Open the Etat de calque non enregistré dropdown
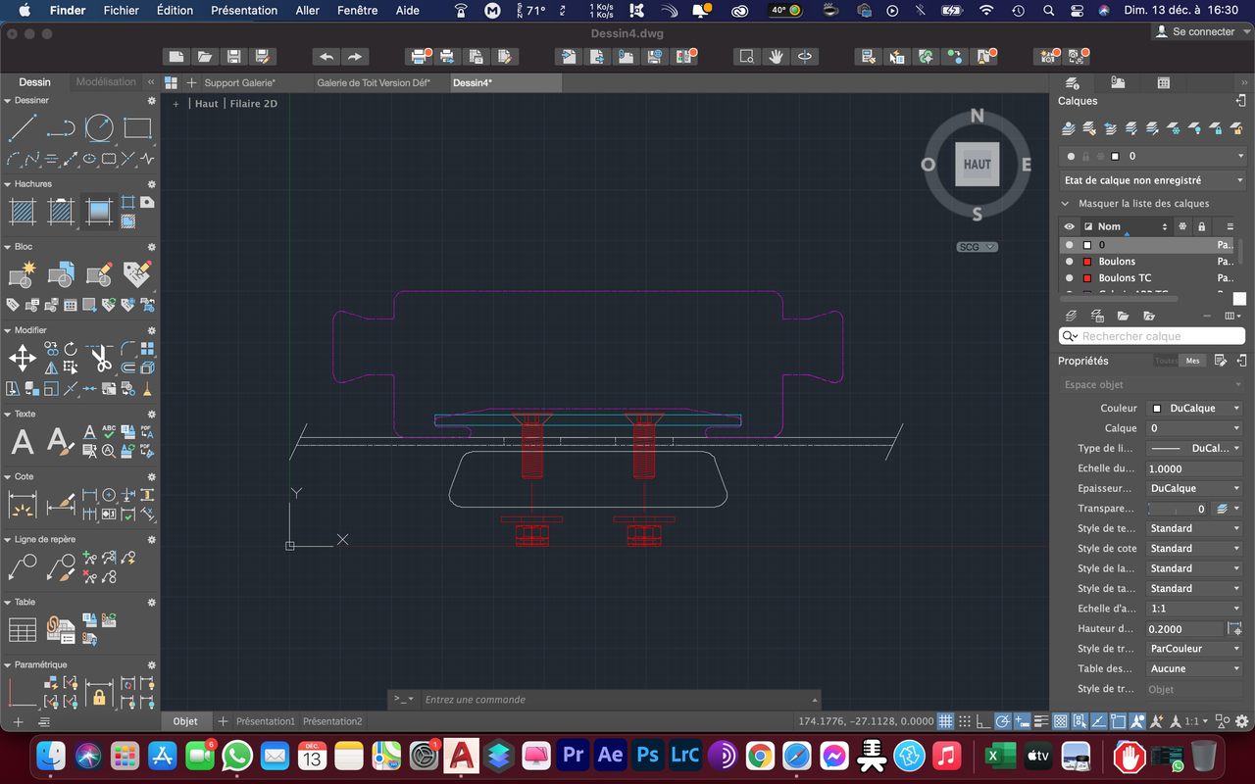Screen dimensions: 1255x784 point(1152,180)
